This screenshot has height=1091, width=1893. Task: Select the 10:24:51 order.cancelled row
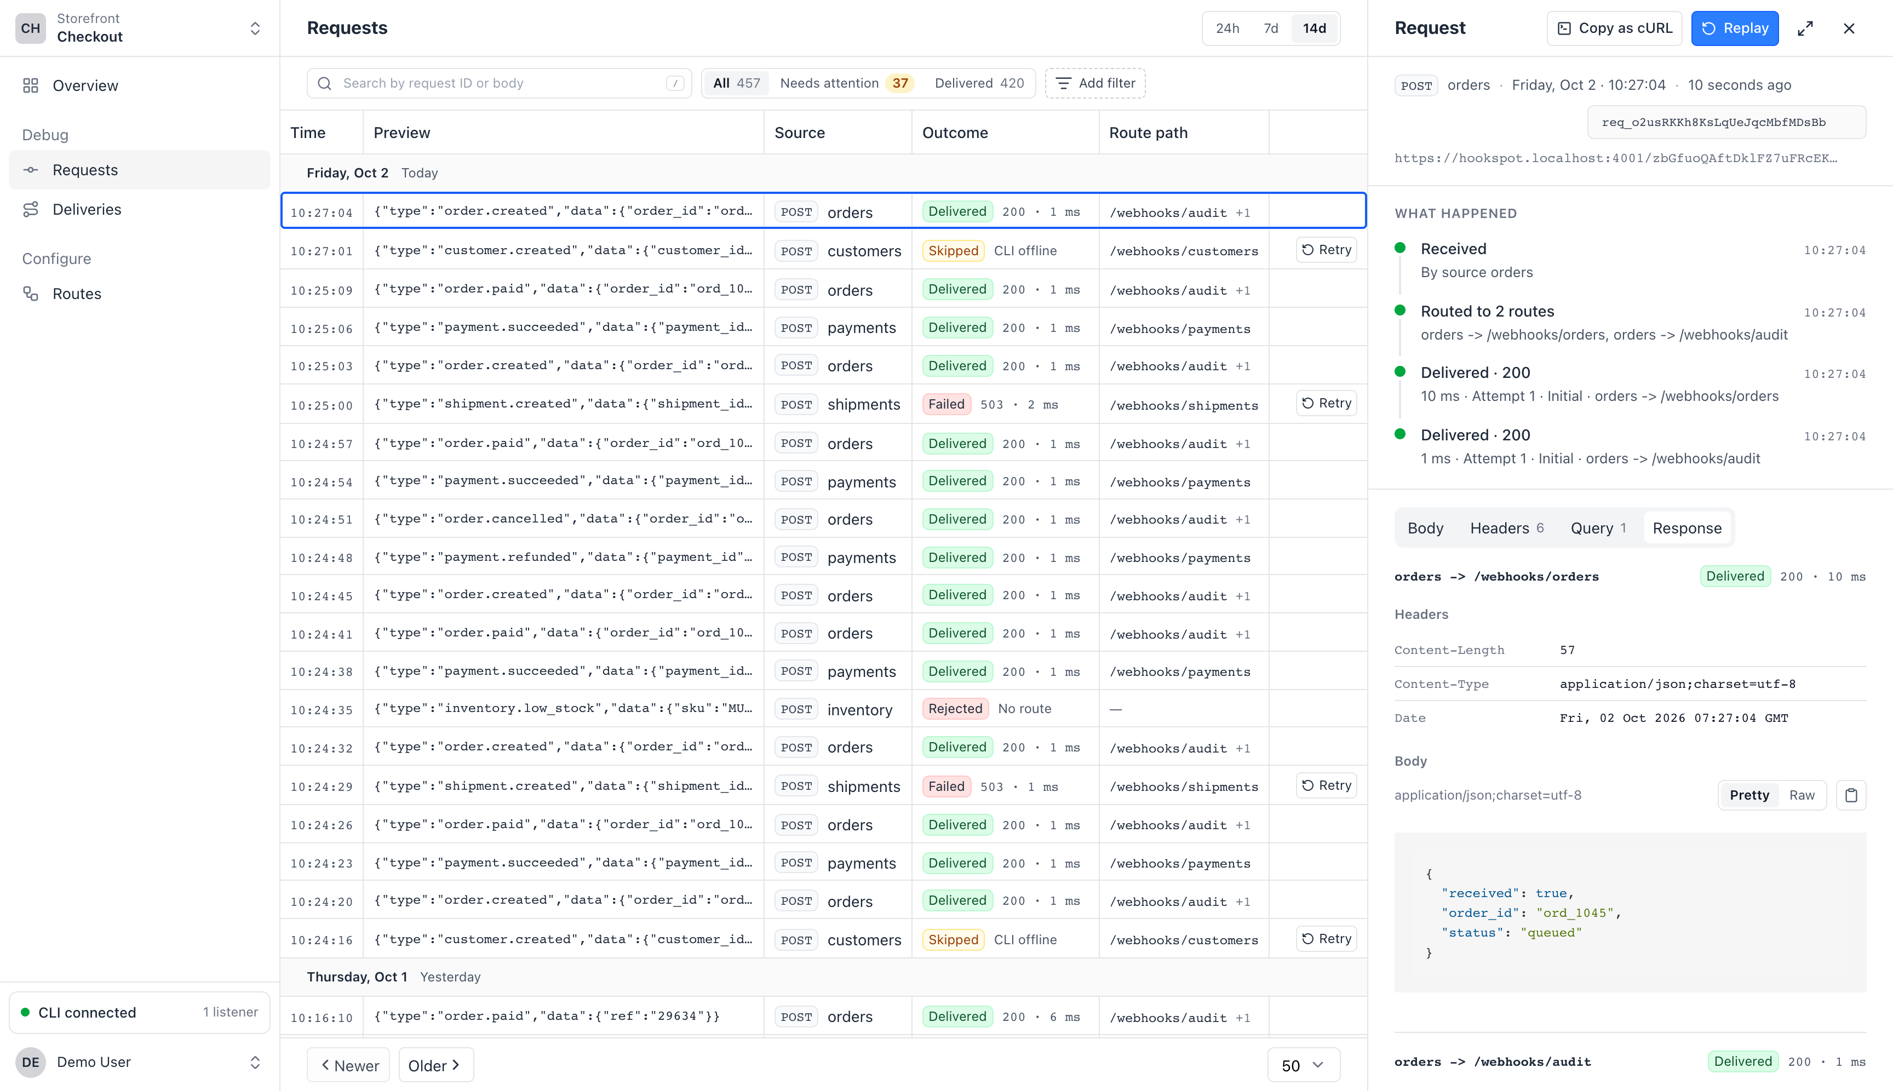pos(823,519)
